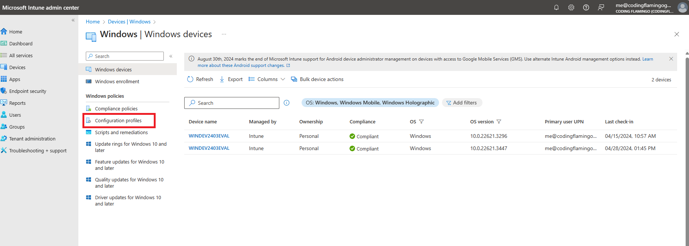This screenshot has height=246, width=689.
Task: Filter by OS column funnel icon
Action: tap(422, 122)
